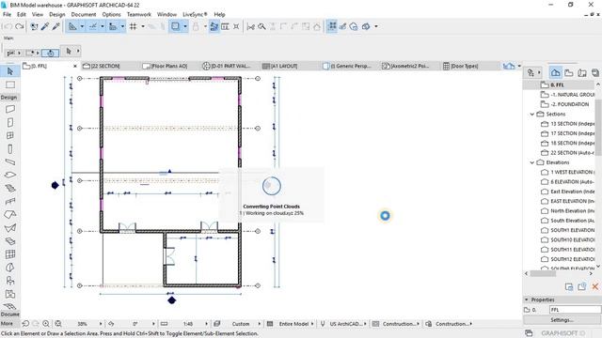This screenshot has width=602, height=338.
Task: Select the Window tool
Action: click(10, 135)
